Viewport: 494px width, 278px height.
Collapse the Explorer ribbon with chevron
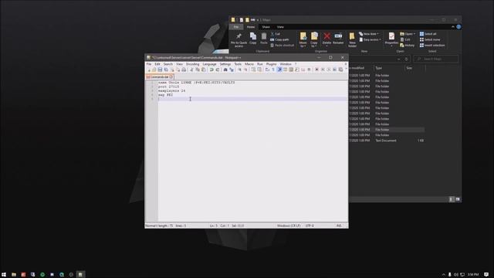tap(453, 27)
